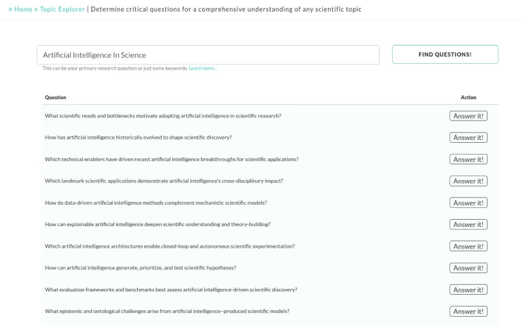Open the Learn more link

pos(203,68)
